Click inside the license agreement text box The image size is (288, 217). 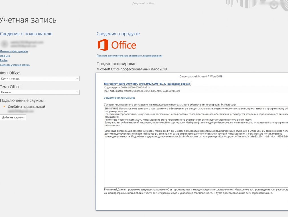pos(196,147)
